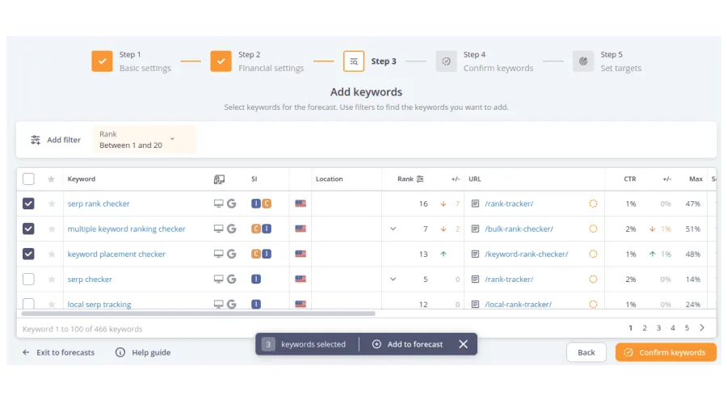Go to page 3 of keywords
The width and height of the screenshot is (727, 404).
[x=658, y=328]
